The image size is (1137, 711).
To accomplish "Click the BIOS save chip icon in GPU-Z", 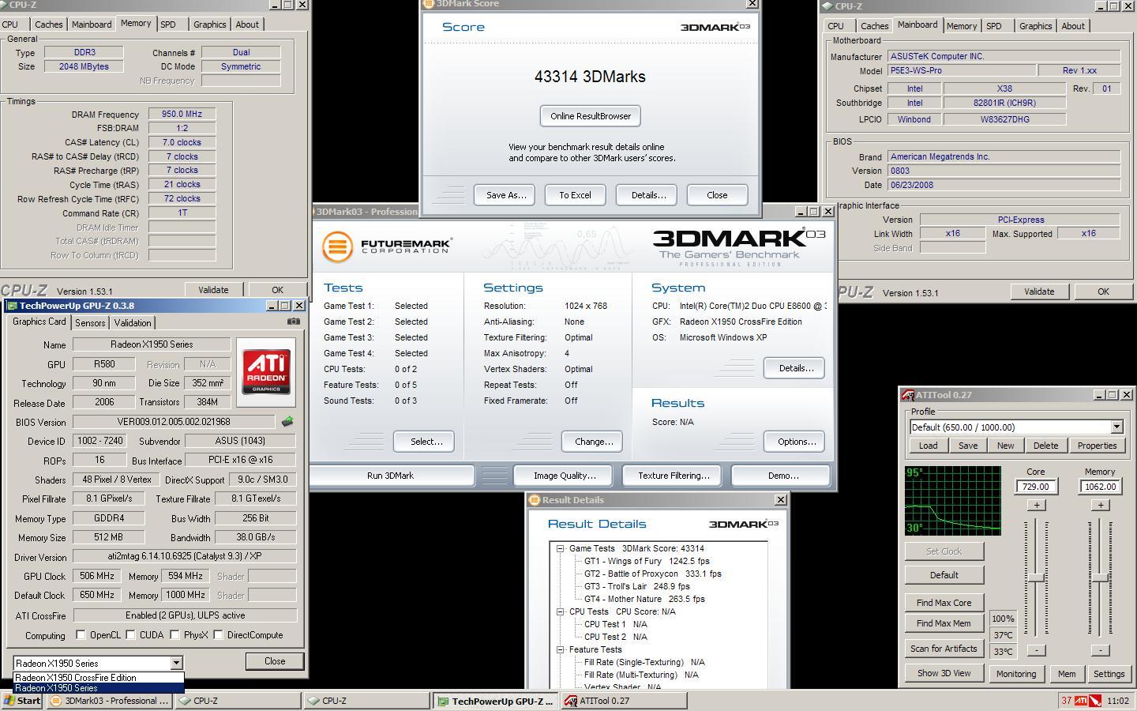I will pos(287,422).
